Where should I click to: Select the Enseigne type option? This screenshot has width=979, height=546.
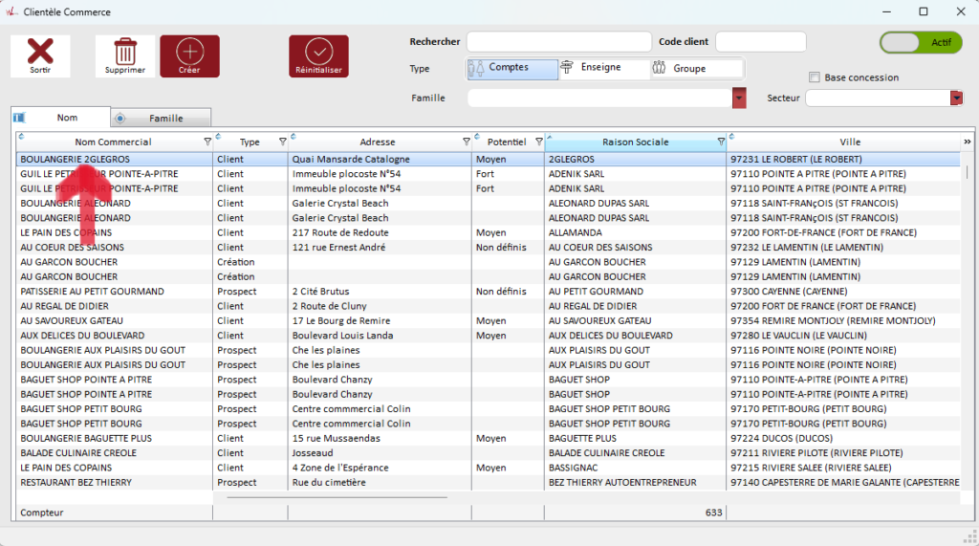click(602, 68)
